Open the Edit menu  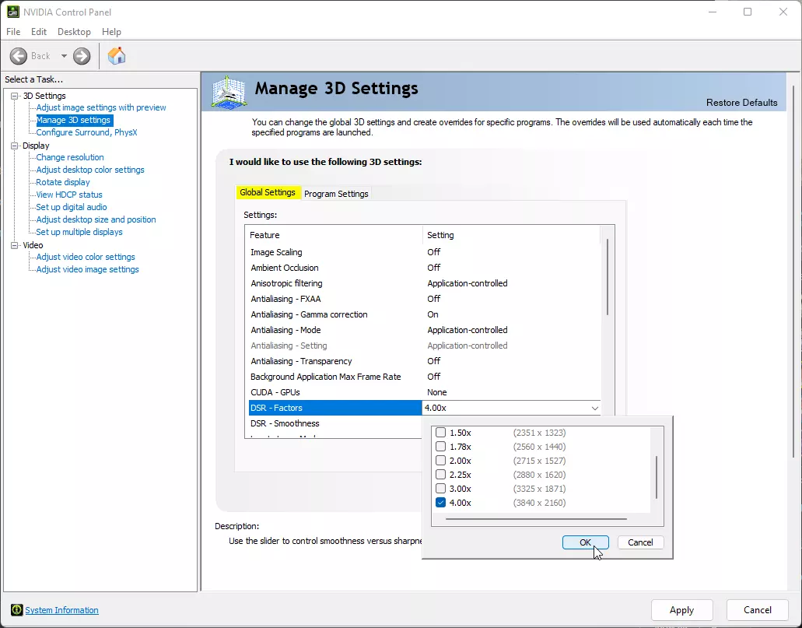pos(39,32)
